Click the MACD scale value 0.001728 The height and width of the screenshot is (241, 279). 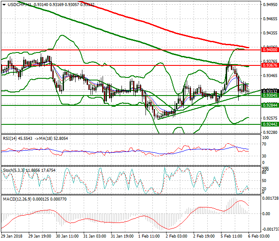pyautogui.click(x=270, y=198)
